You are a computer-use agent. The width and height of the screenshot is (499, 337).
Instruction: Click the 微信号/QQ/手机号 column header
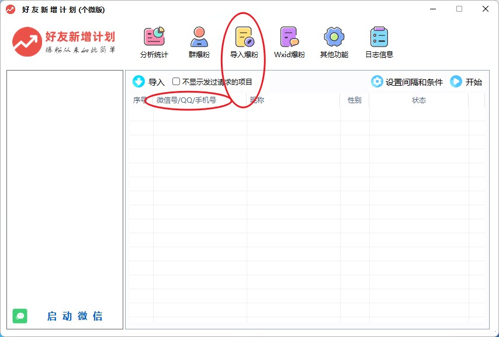[x=187, y=100]
